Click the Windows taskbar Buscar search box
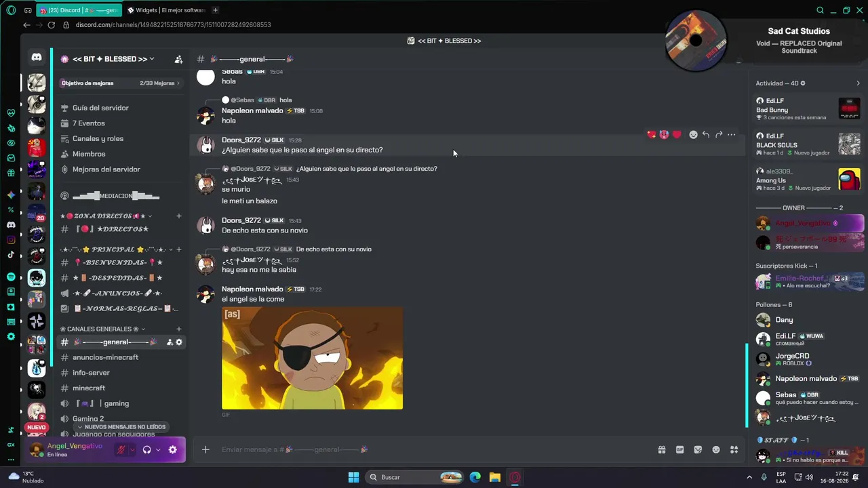 point(414,477)
